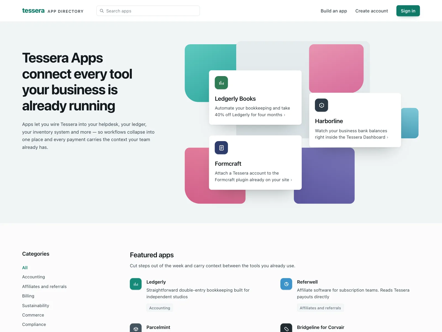Image resolution: width=442 pixels, height=332 pixels.
Task: Open the Bridgeline for Corvair title
Action: point(320,327)
